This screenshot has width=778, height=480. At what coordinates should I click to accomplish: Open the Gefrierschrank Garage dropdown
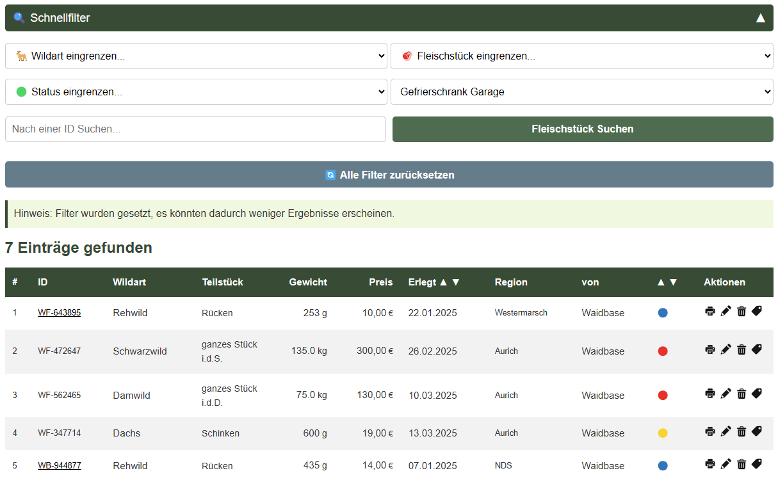(x=582, y=92)
